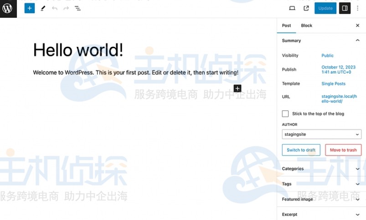366x220 pixels.
Task: Click the Undo arrow
Action: click(x=55, y=8)
